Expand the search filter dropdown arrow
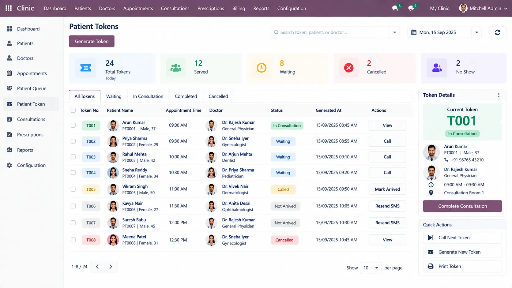 click(394, 32)
